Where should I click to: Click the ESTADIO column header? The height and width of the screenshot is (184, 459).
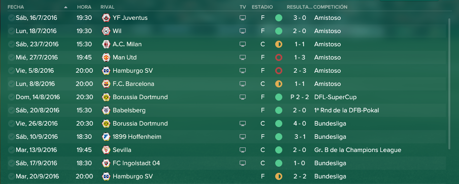point(263,7)
